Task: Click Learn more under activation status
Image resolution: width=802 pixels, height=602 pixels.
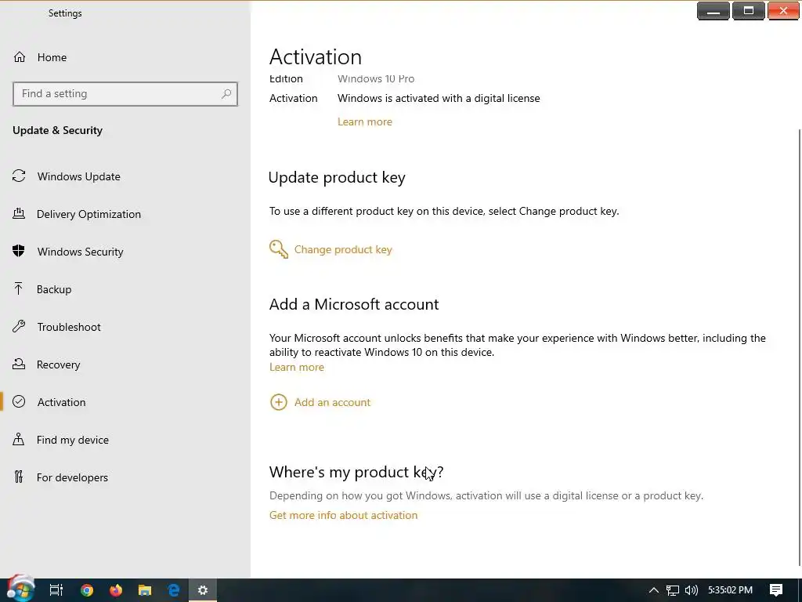Action: (x=365, y=121)
